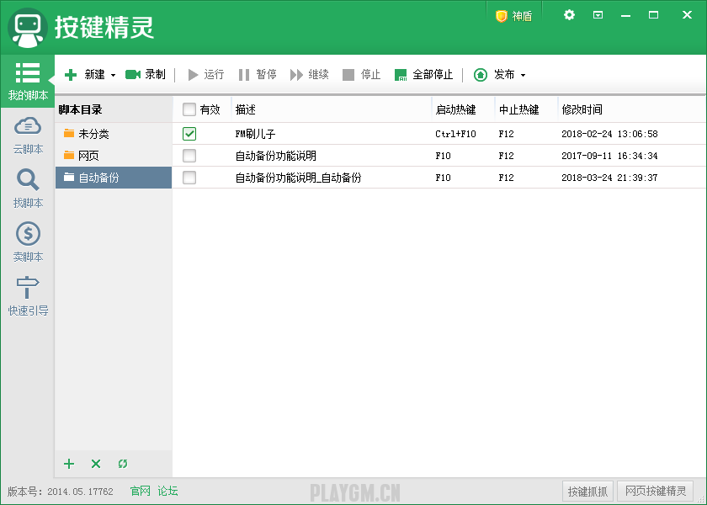Viewport: 707px width, 505px height.
Task: Open the title bar dropdown menu icon
Action: tap(598, 15)
